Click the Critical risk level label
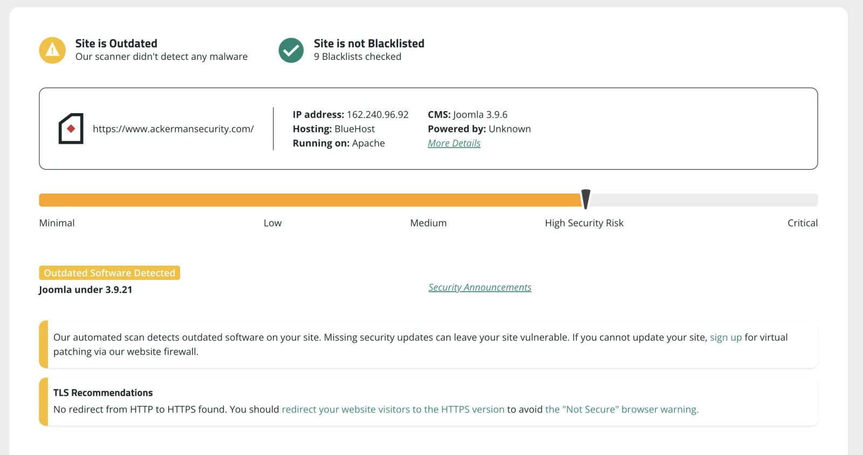The width and height of the screenshot is (863, 455). tap(803, 223)
